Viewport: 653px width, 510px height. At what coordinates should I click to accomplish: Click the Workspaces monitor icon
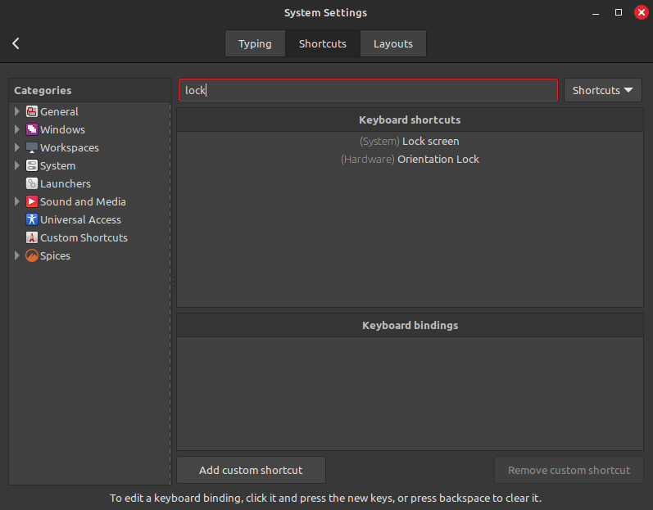pos(32,147)
